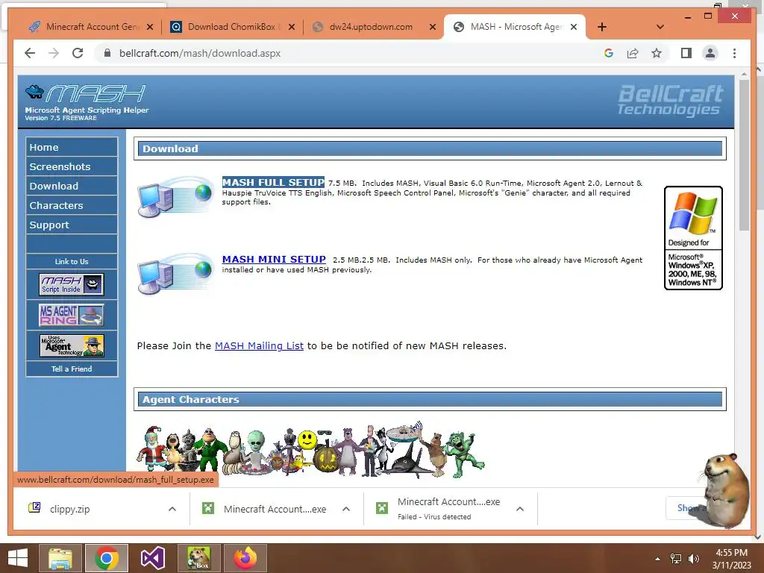
Task: Open File Explorer from the taskbar
Action: click(x=61, y=558)
